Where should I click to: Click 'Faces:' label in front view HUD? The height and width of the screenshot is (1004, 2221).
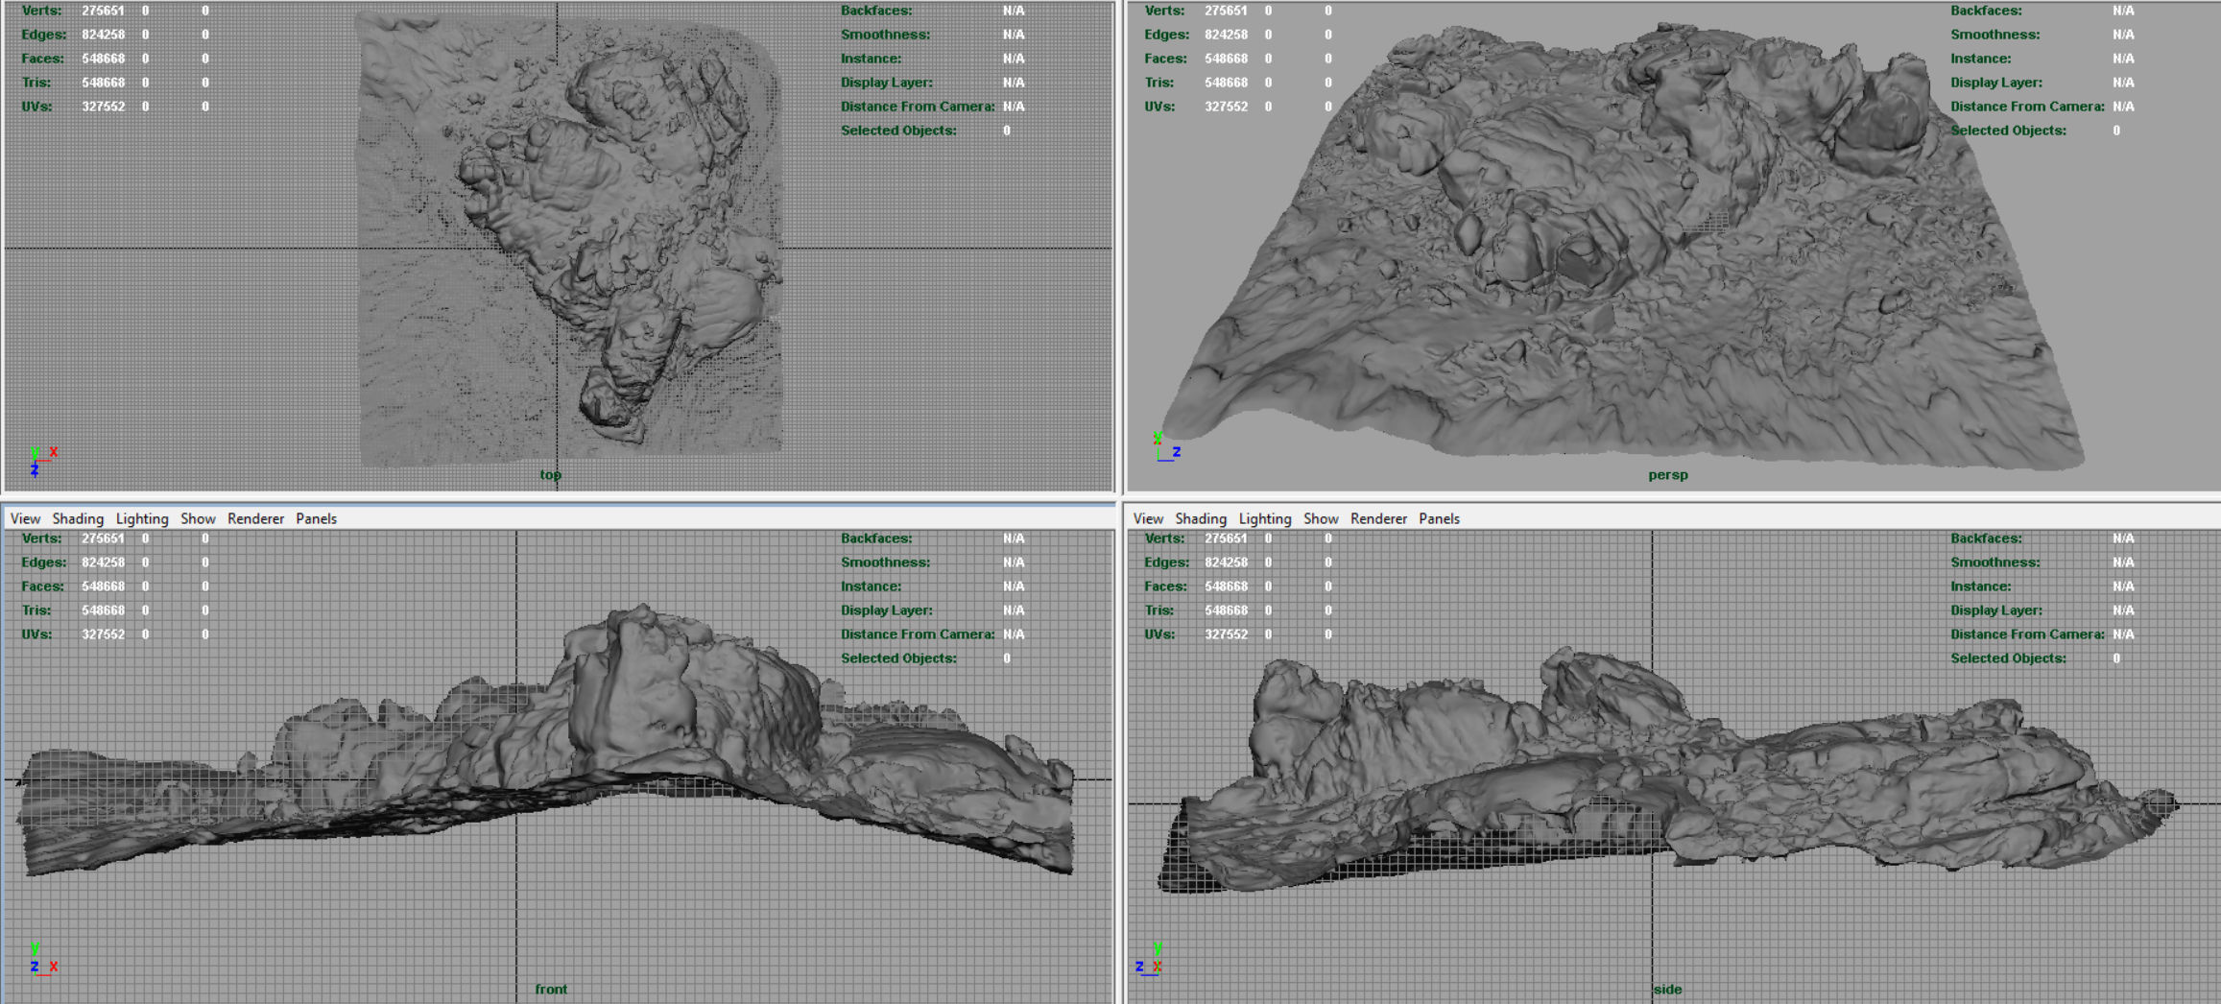click(x=42, y=586)
